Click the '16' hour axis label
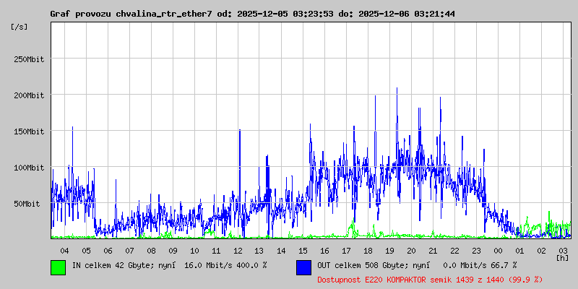Image resolution: width=578 pixels, height=289 pixels. (324, 251)
